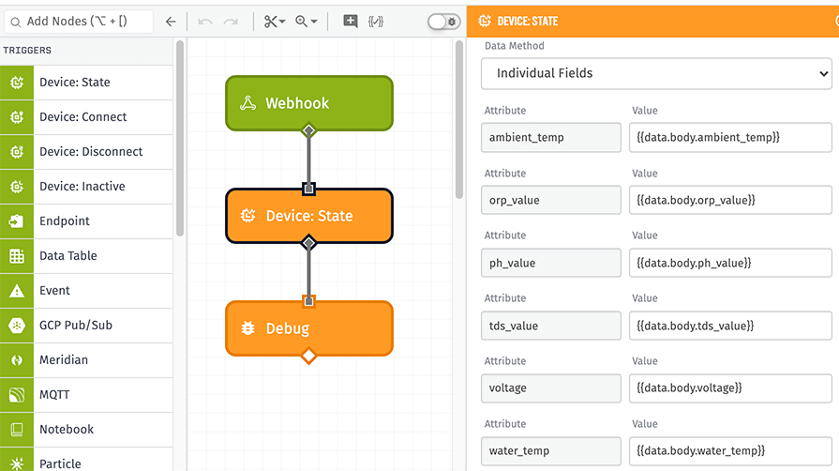Open the scissors edit dropdown
This screenshot has height=471, width=839.
[275, 22]
